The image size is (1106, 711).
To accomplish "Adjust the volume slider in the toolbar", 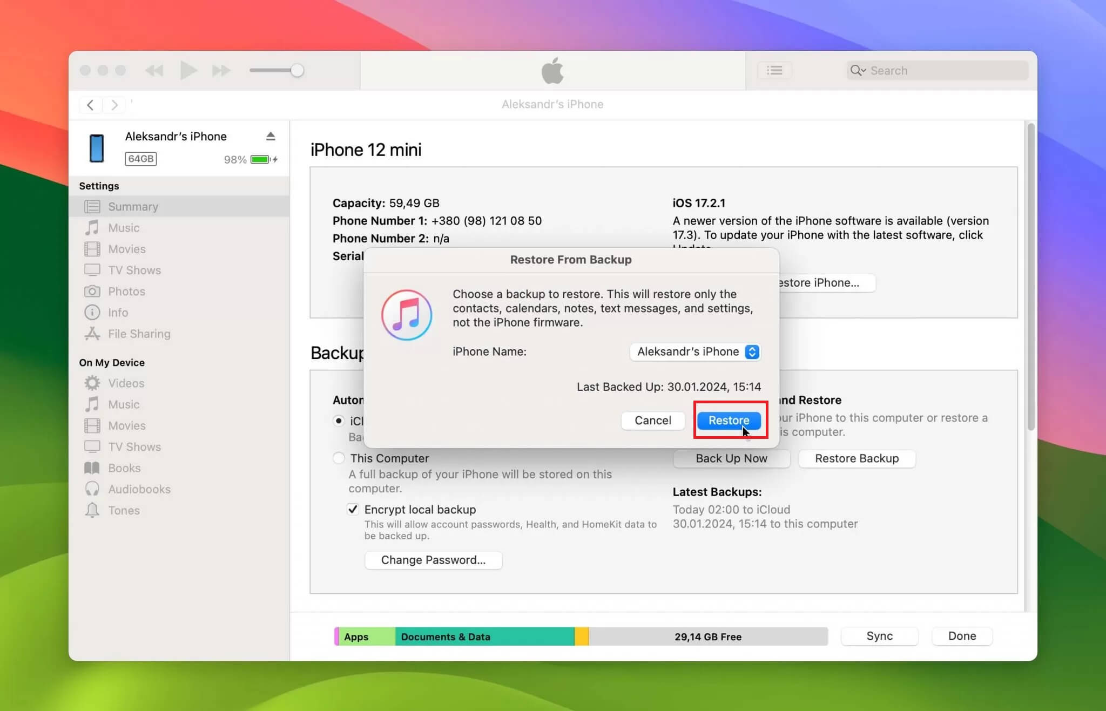I will pyautogui.click(x=296, y=70).
